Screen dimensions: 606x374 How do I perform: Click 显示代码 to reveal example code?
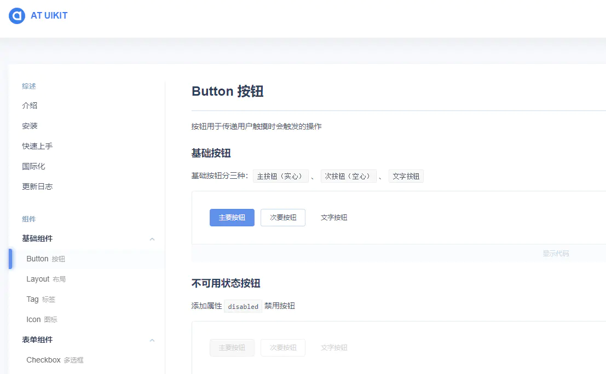(x=555, y=254)
